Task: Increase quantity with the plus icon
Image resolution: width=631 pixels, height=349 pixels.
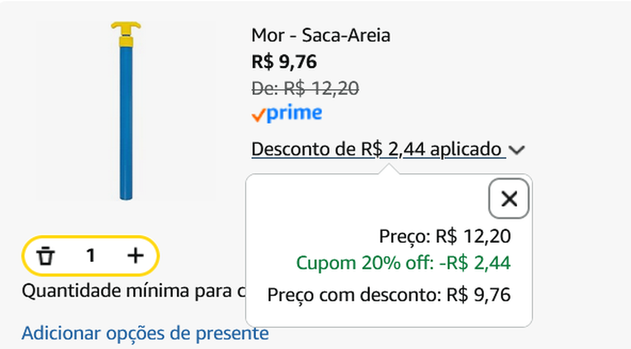Action: [x=135, y=256]
